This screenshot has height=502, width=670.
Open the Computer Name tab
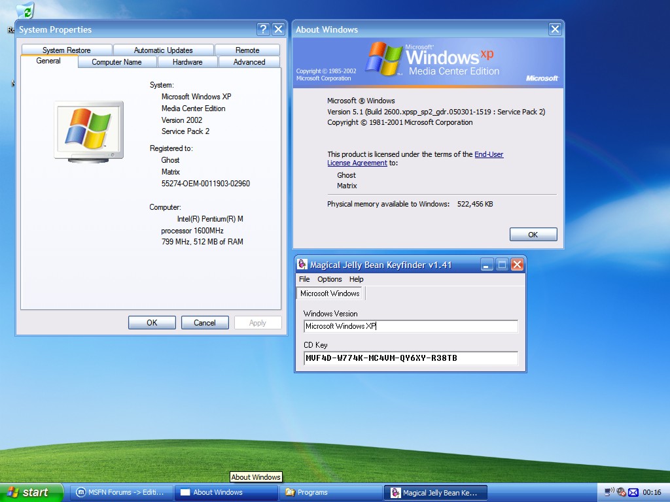116,62
